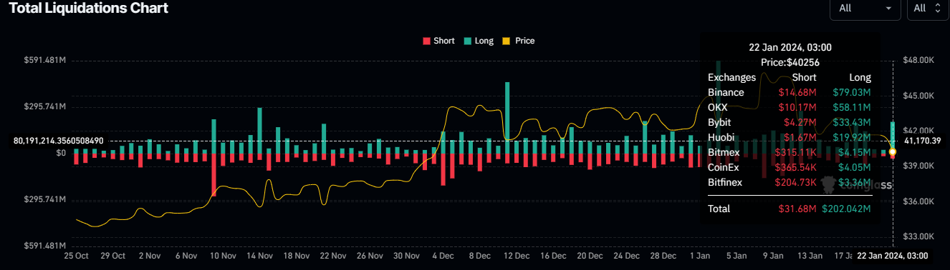This screenshot has height=270, width=950.
Task: Click the green long bar near 14 Nov
Action: coord(259,130)
